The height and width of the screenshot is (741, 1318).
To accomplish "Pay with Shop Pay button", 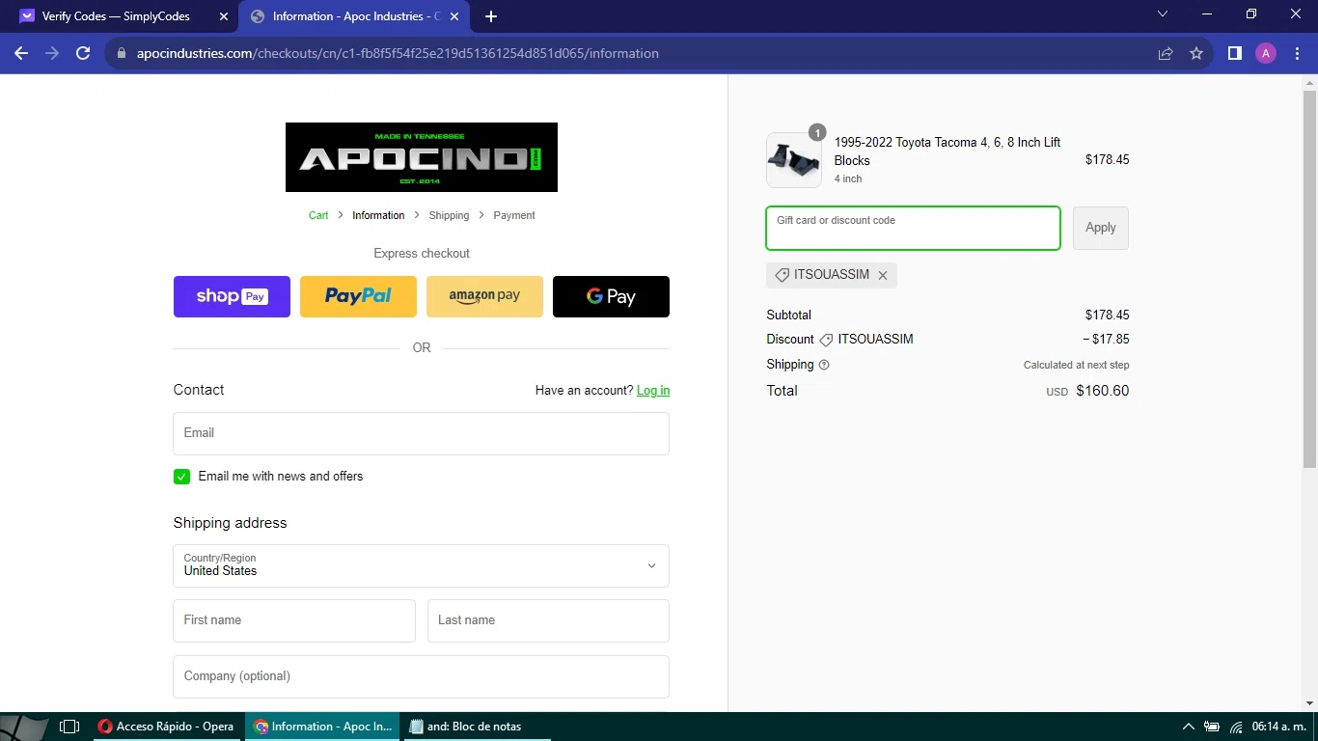I will coord(232,296).
